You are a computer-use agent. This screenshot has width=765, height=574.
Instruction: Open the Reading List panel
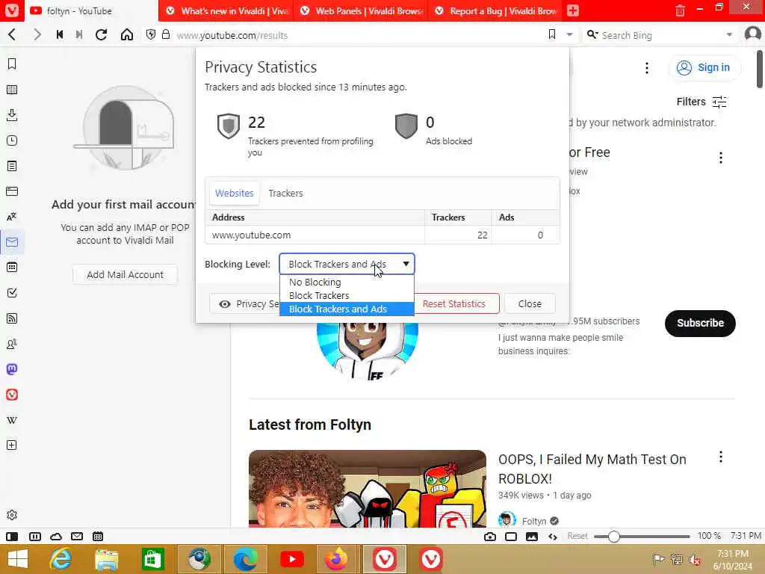[x=12, y=90]
